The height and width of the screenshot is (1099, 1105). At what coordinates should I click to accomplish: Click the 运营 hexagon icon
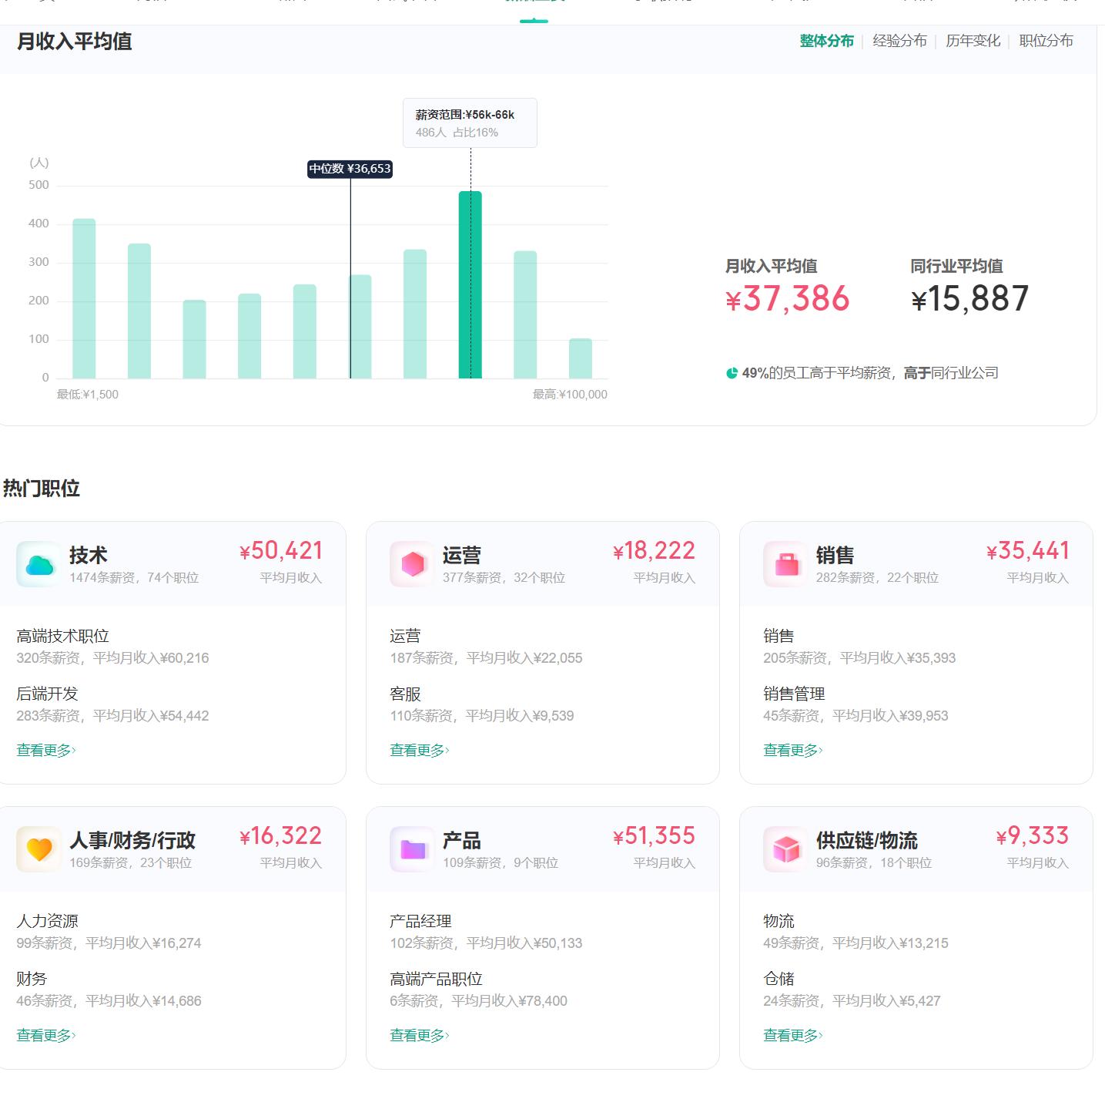pyautogui.click(x=411, y=563)
